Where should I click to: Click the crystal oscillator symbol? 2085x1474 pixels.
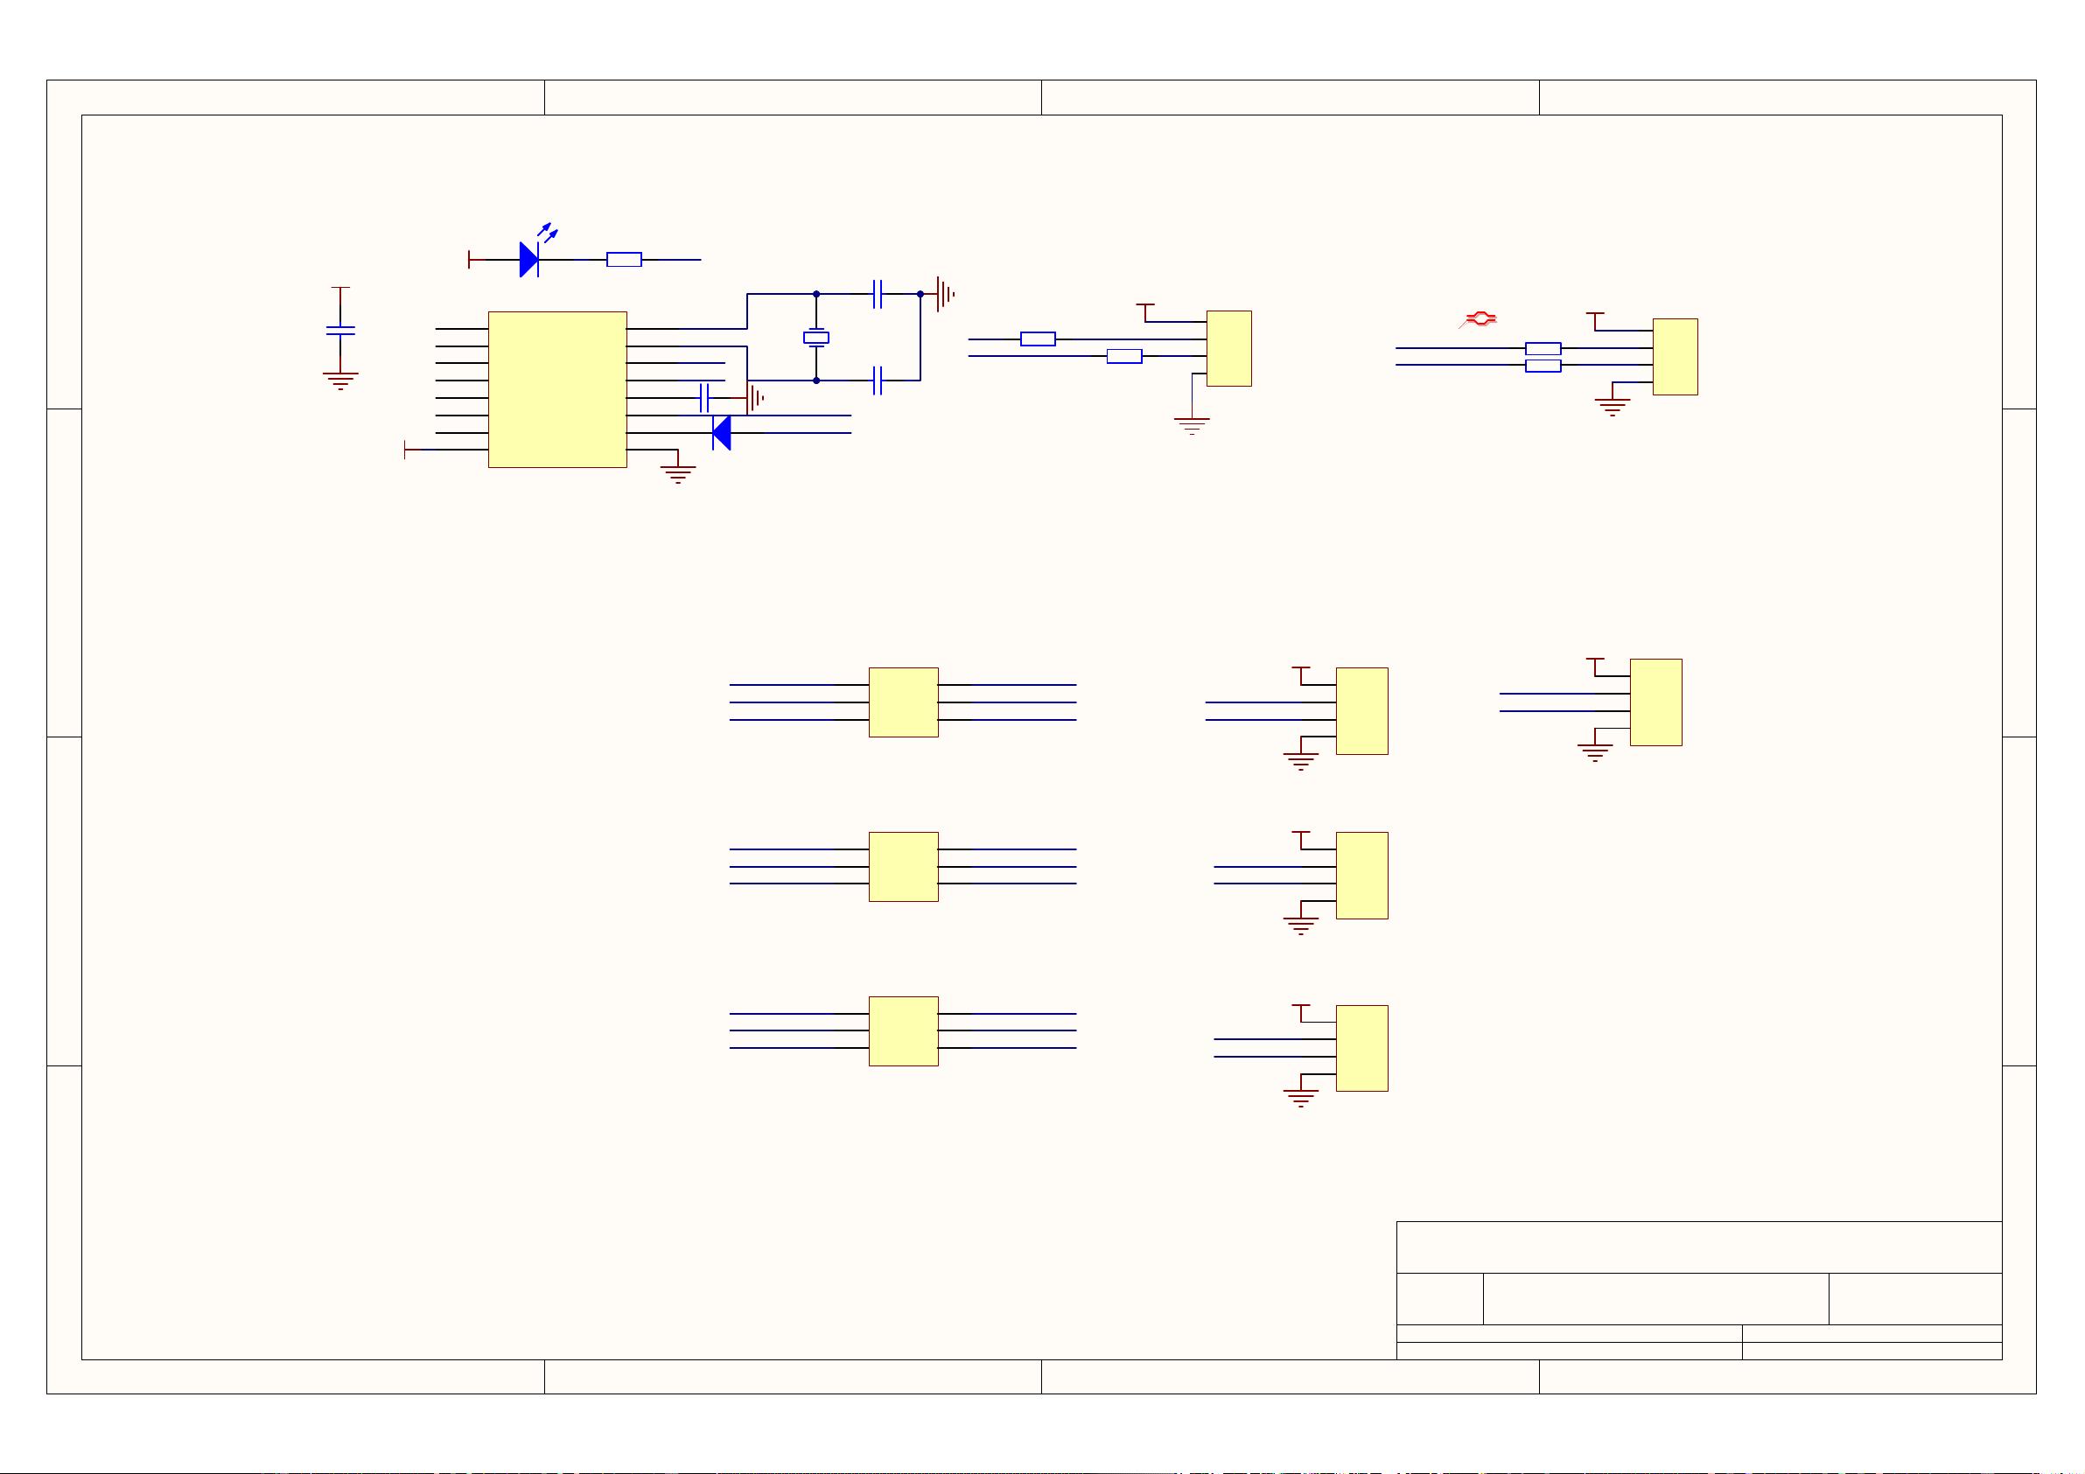(816, 338)
